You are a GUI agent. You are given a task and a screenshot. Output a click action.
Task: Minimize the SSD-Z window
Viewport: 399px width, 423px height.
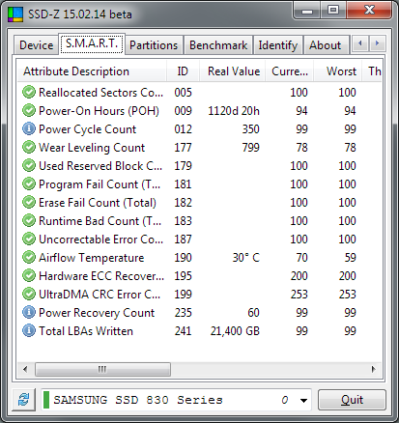(x=307, y=11)
